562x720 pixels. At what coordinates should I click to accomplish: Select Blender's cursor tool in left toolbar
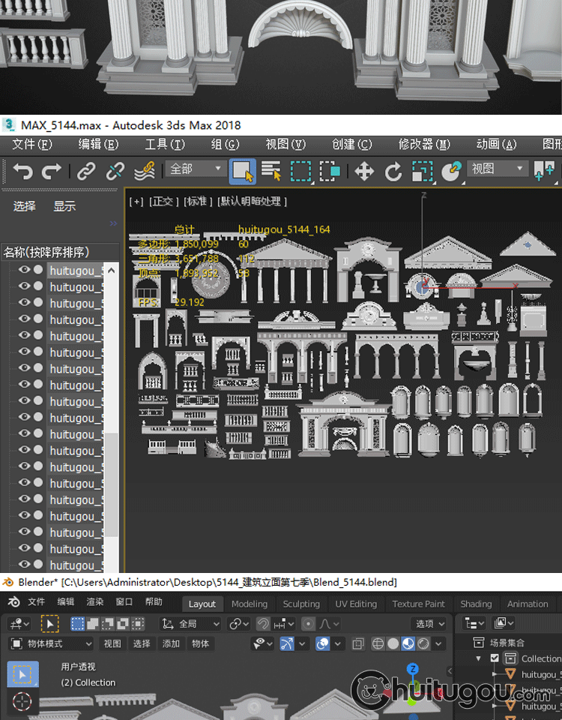[22, 703]
